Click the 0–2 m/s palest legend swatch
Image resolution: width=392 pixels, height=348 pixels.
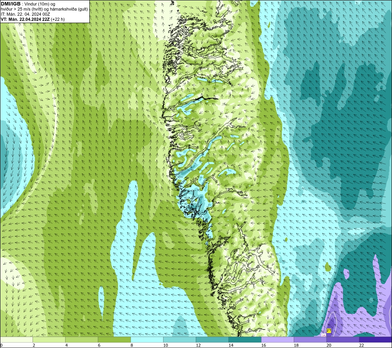coord(16,339)
